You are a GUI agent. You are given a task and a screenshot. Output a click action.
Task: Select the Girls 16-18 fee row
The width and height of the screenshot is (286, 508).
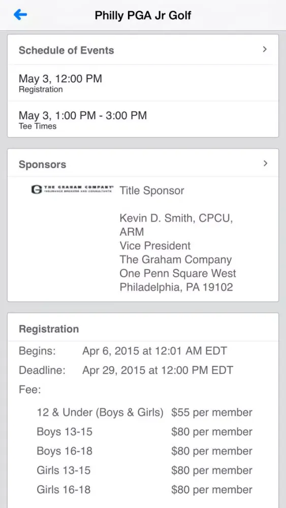[144, 489]
